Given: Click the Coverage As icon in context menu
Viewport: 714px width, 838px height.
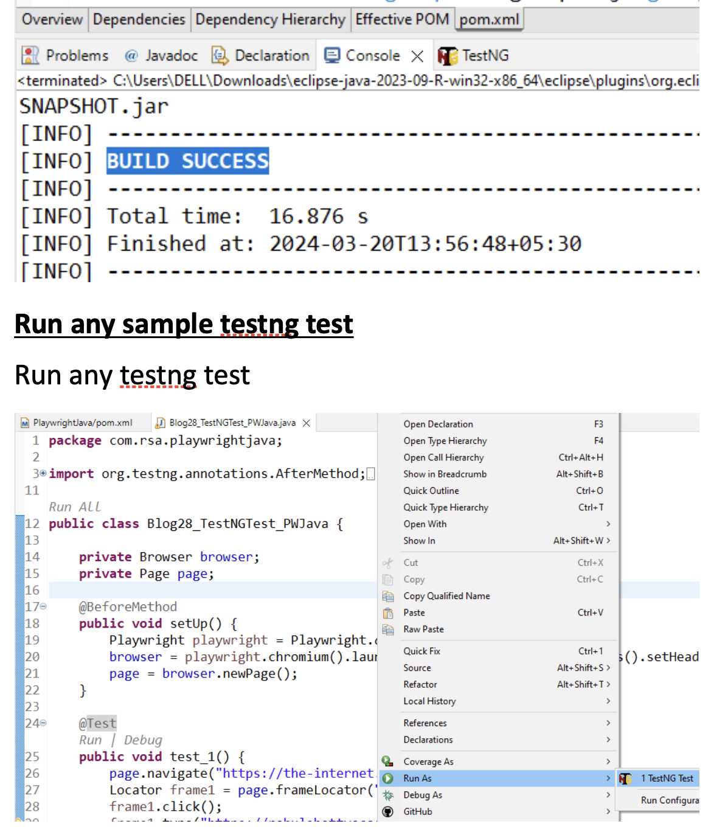Looking at the screenshot, I should (x=387, y=761).
